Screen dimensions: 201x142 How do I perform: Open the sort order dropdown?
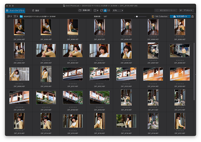pyautogui.click(x=10, y=16)
